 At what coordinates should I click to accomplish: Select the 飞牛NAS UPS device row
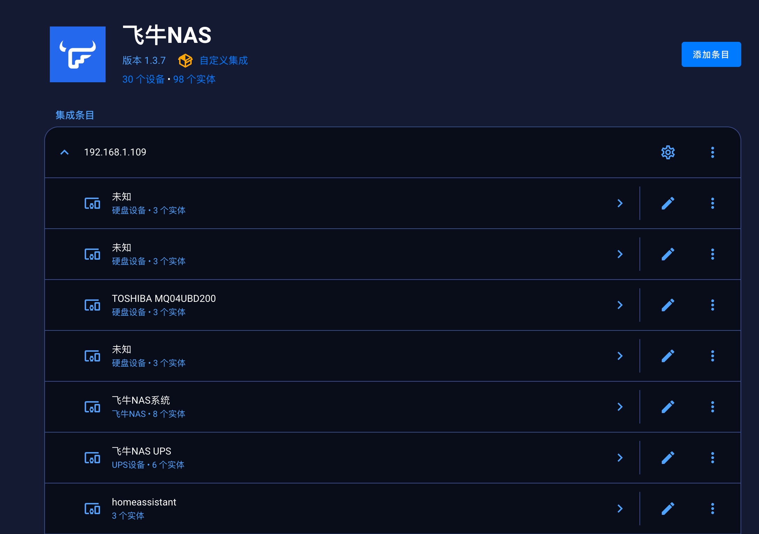click(x=314, y=458)
